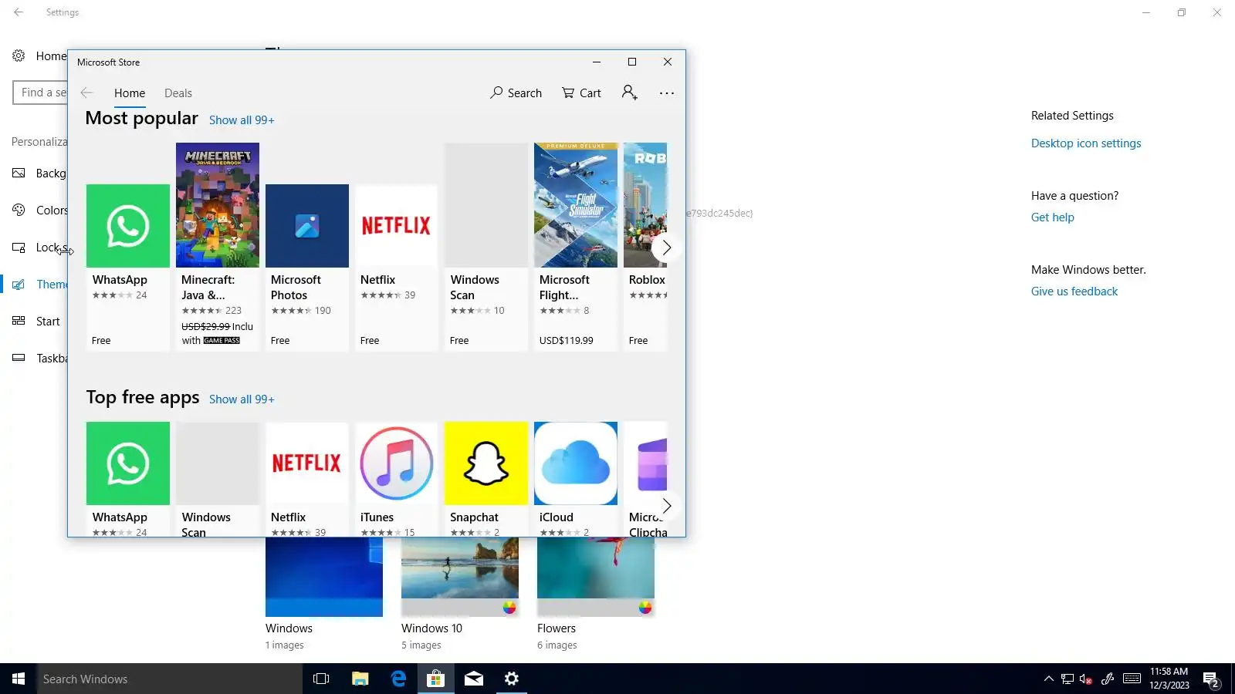
Task: Click the muted volume tray icon
Action: pos(1086,679)
